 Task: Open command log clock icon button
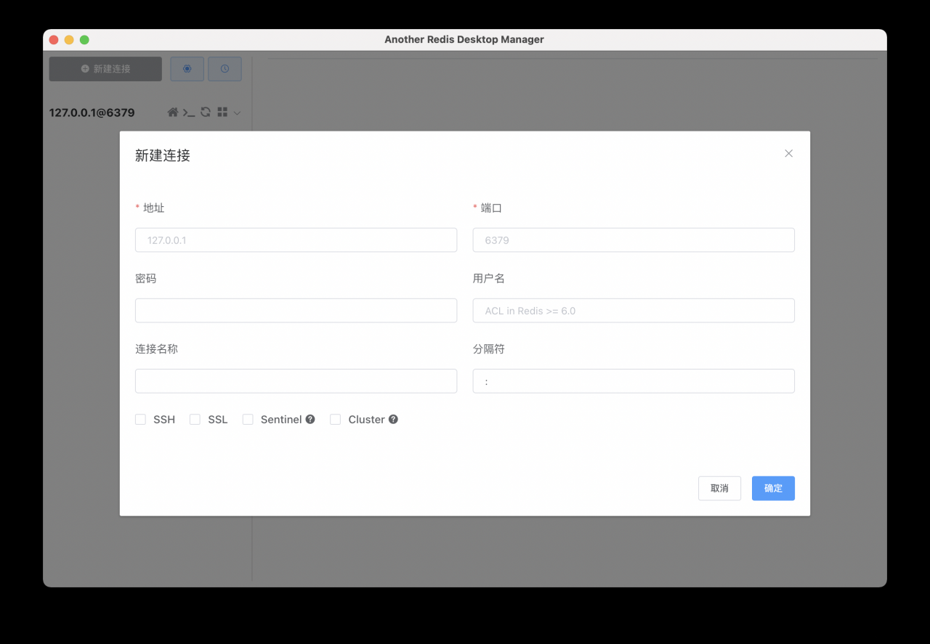225,69
